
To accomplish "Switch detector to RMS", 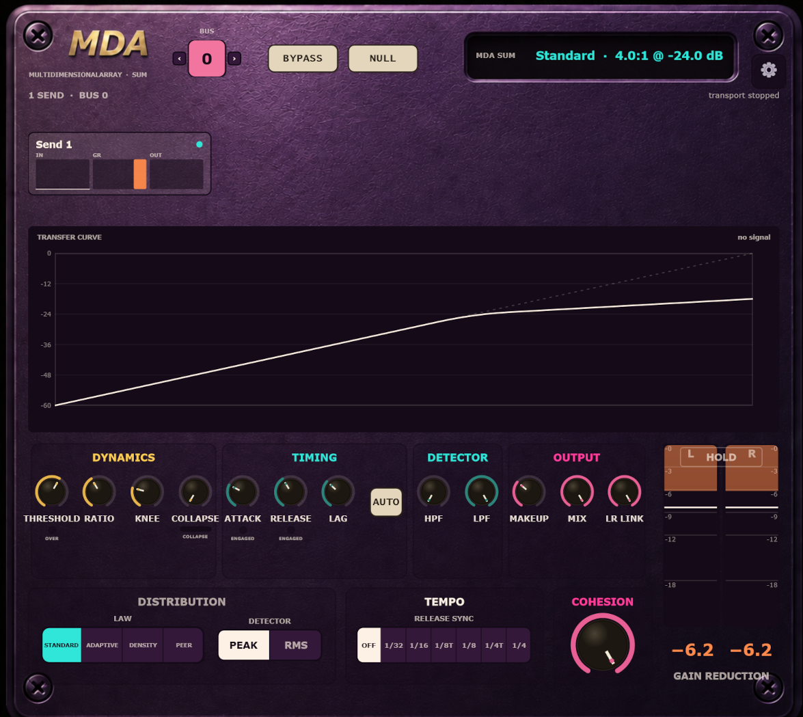I will coord(295,645).
